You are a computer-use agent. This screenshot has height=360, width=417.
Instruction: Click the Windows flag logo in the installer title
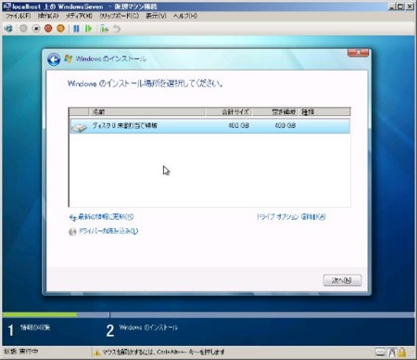(x=69, y=58)
